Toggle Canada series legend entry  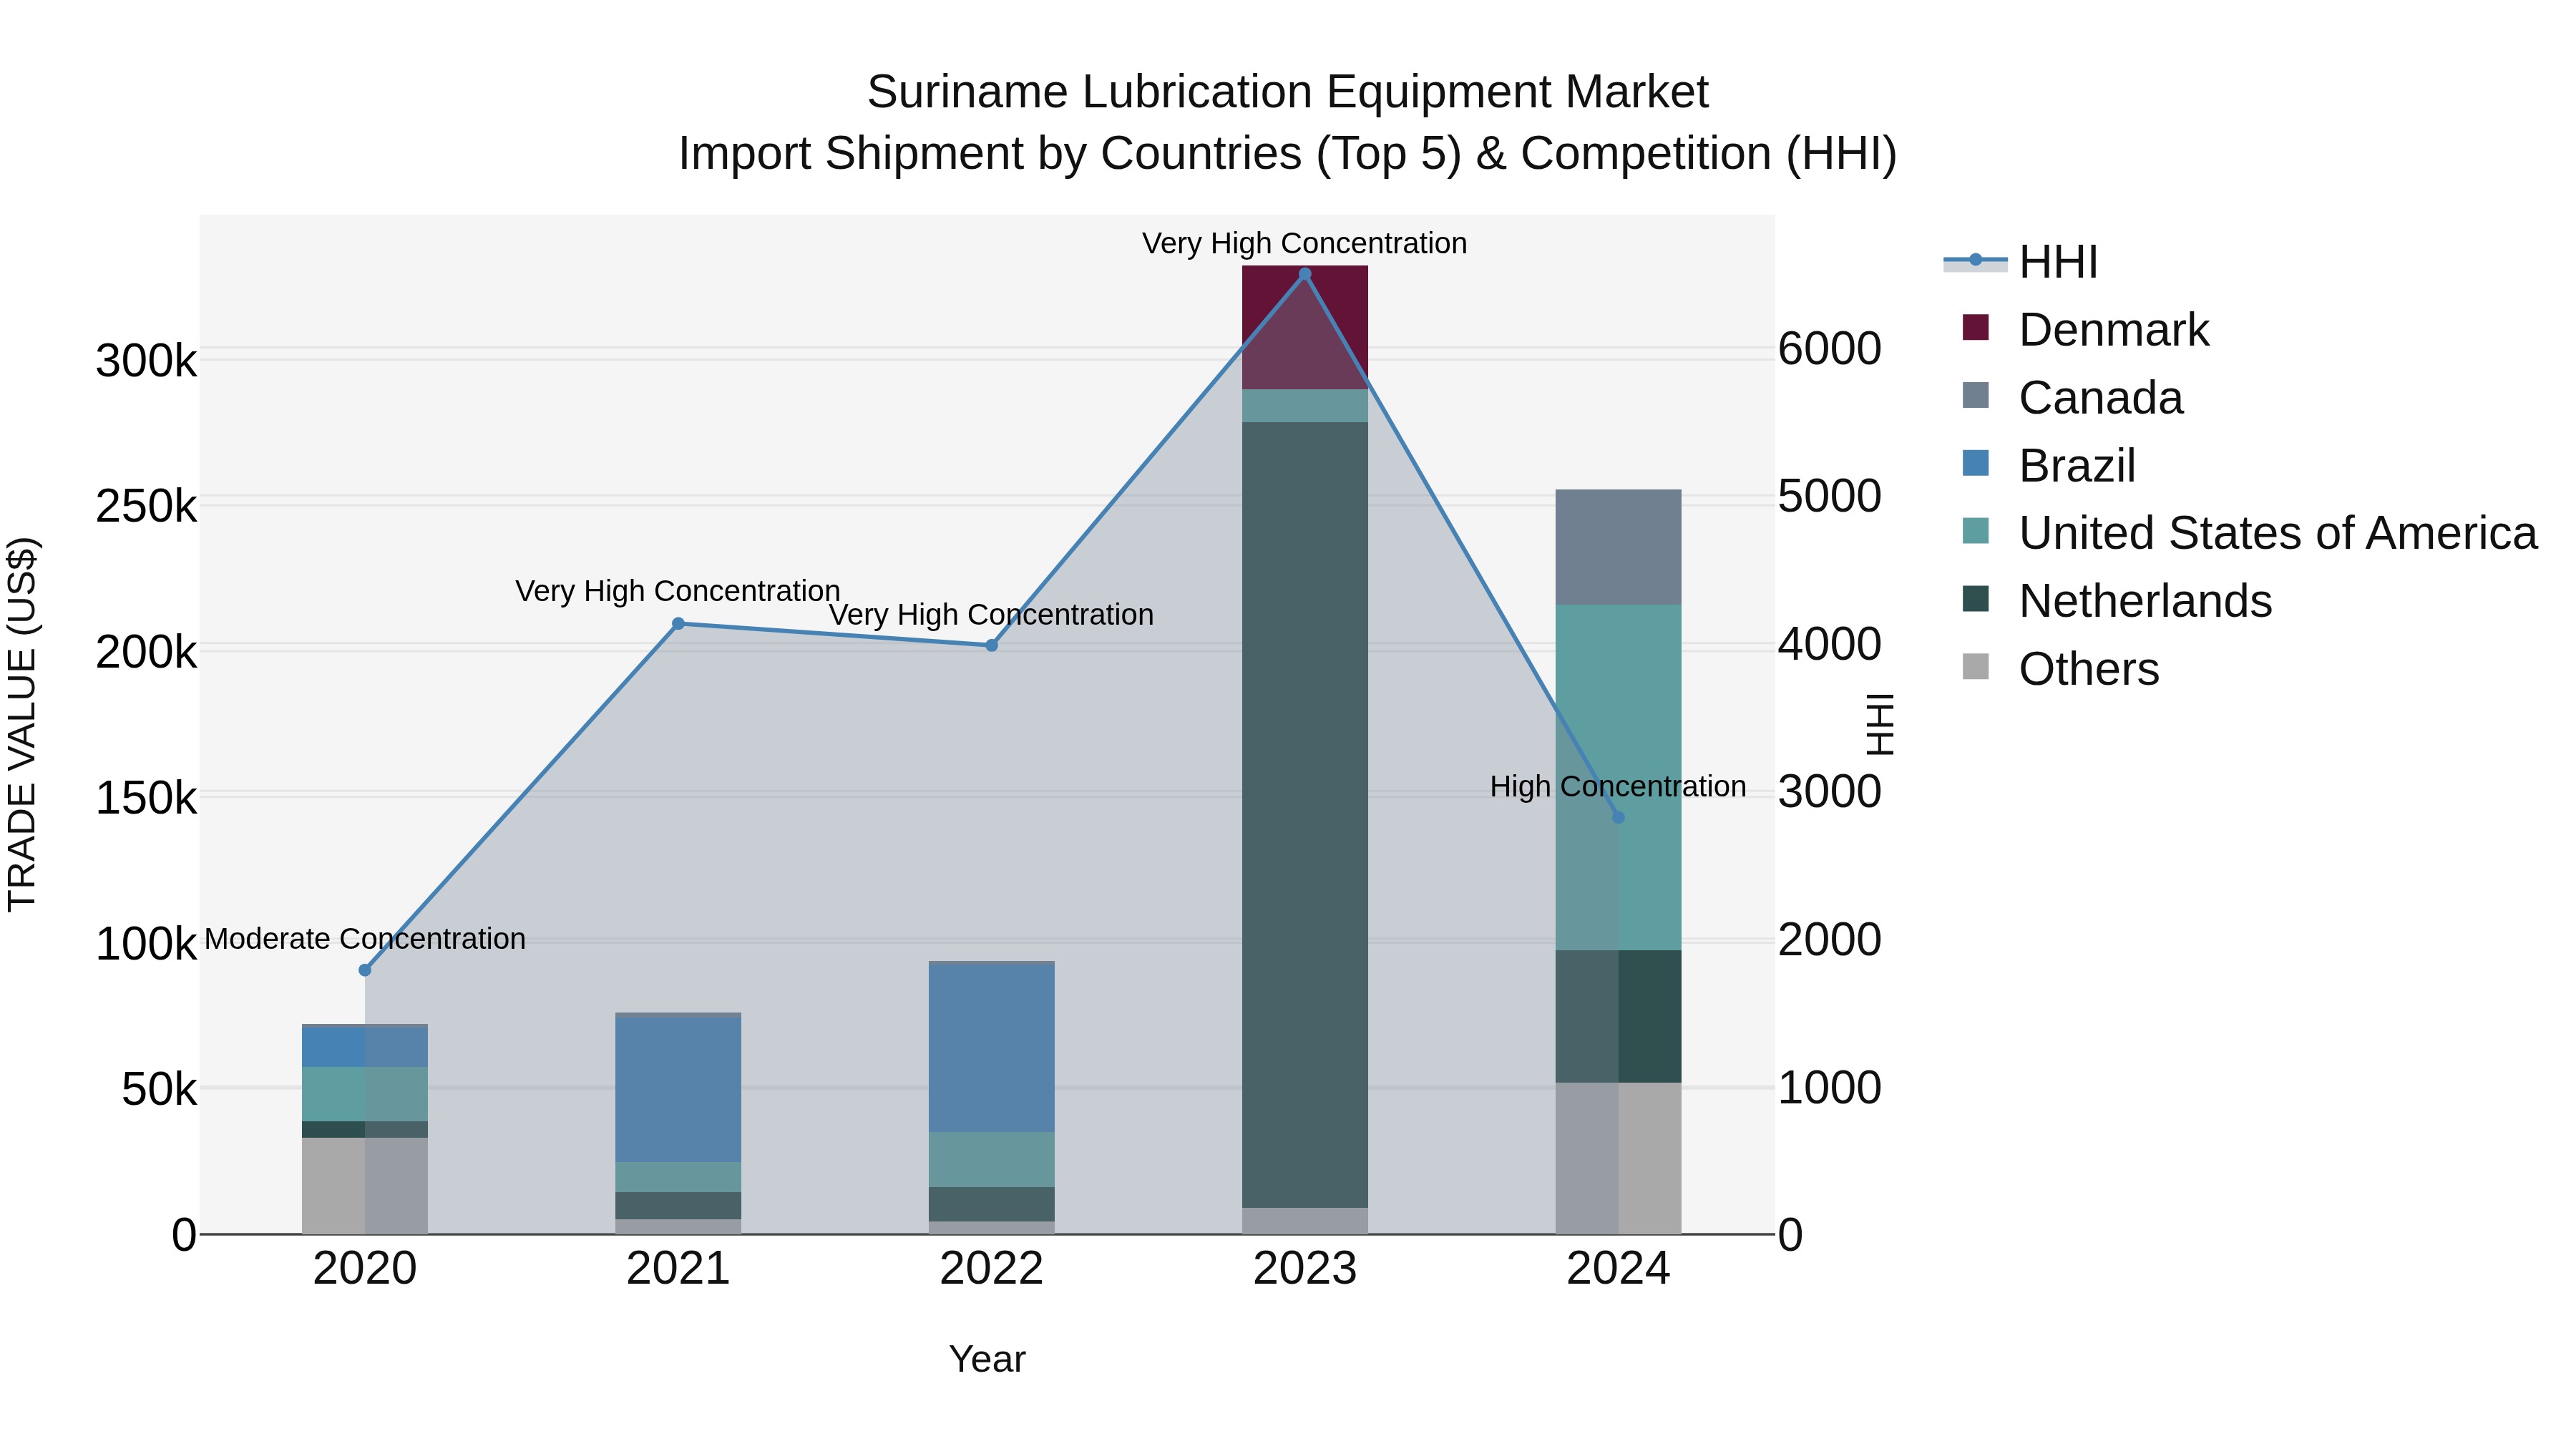[x=2072, y=398]
